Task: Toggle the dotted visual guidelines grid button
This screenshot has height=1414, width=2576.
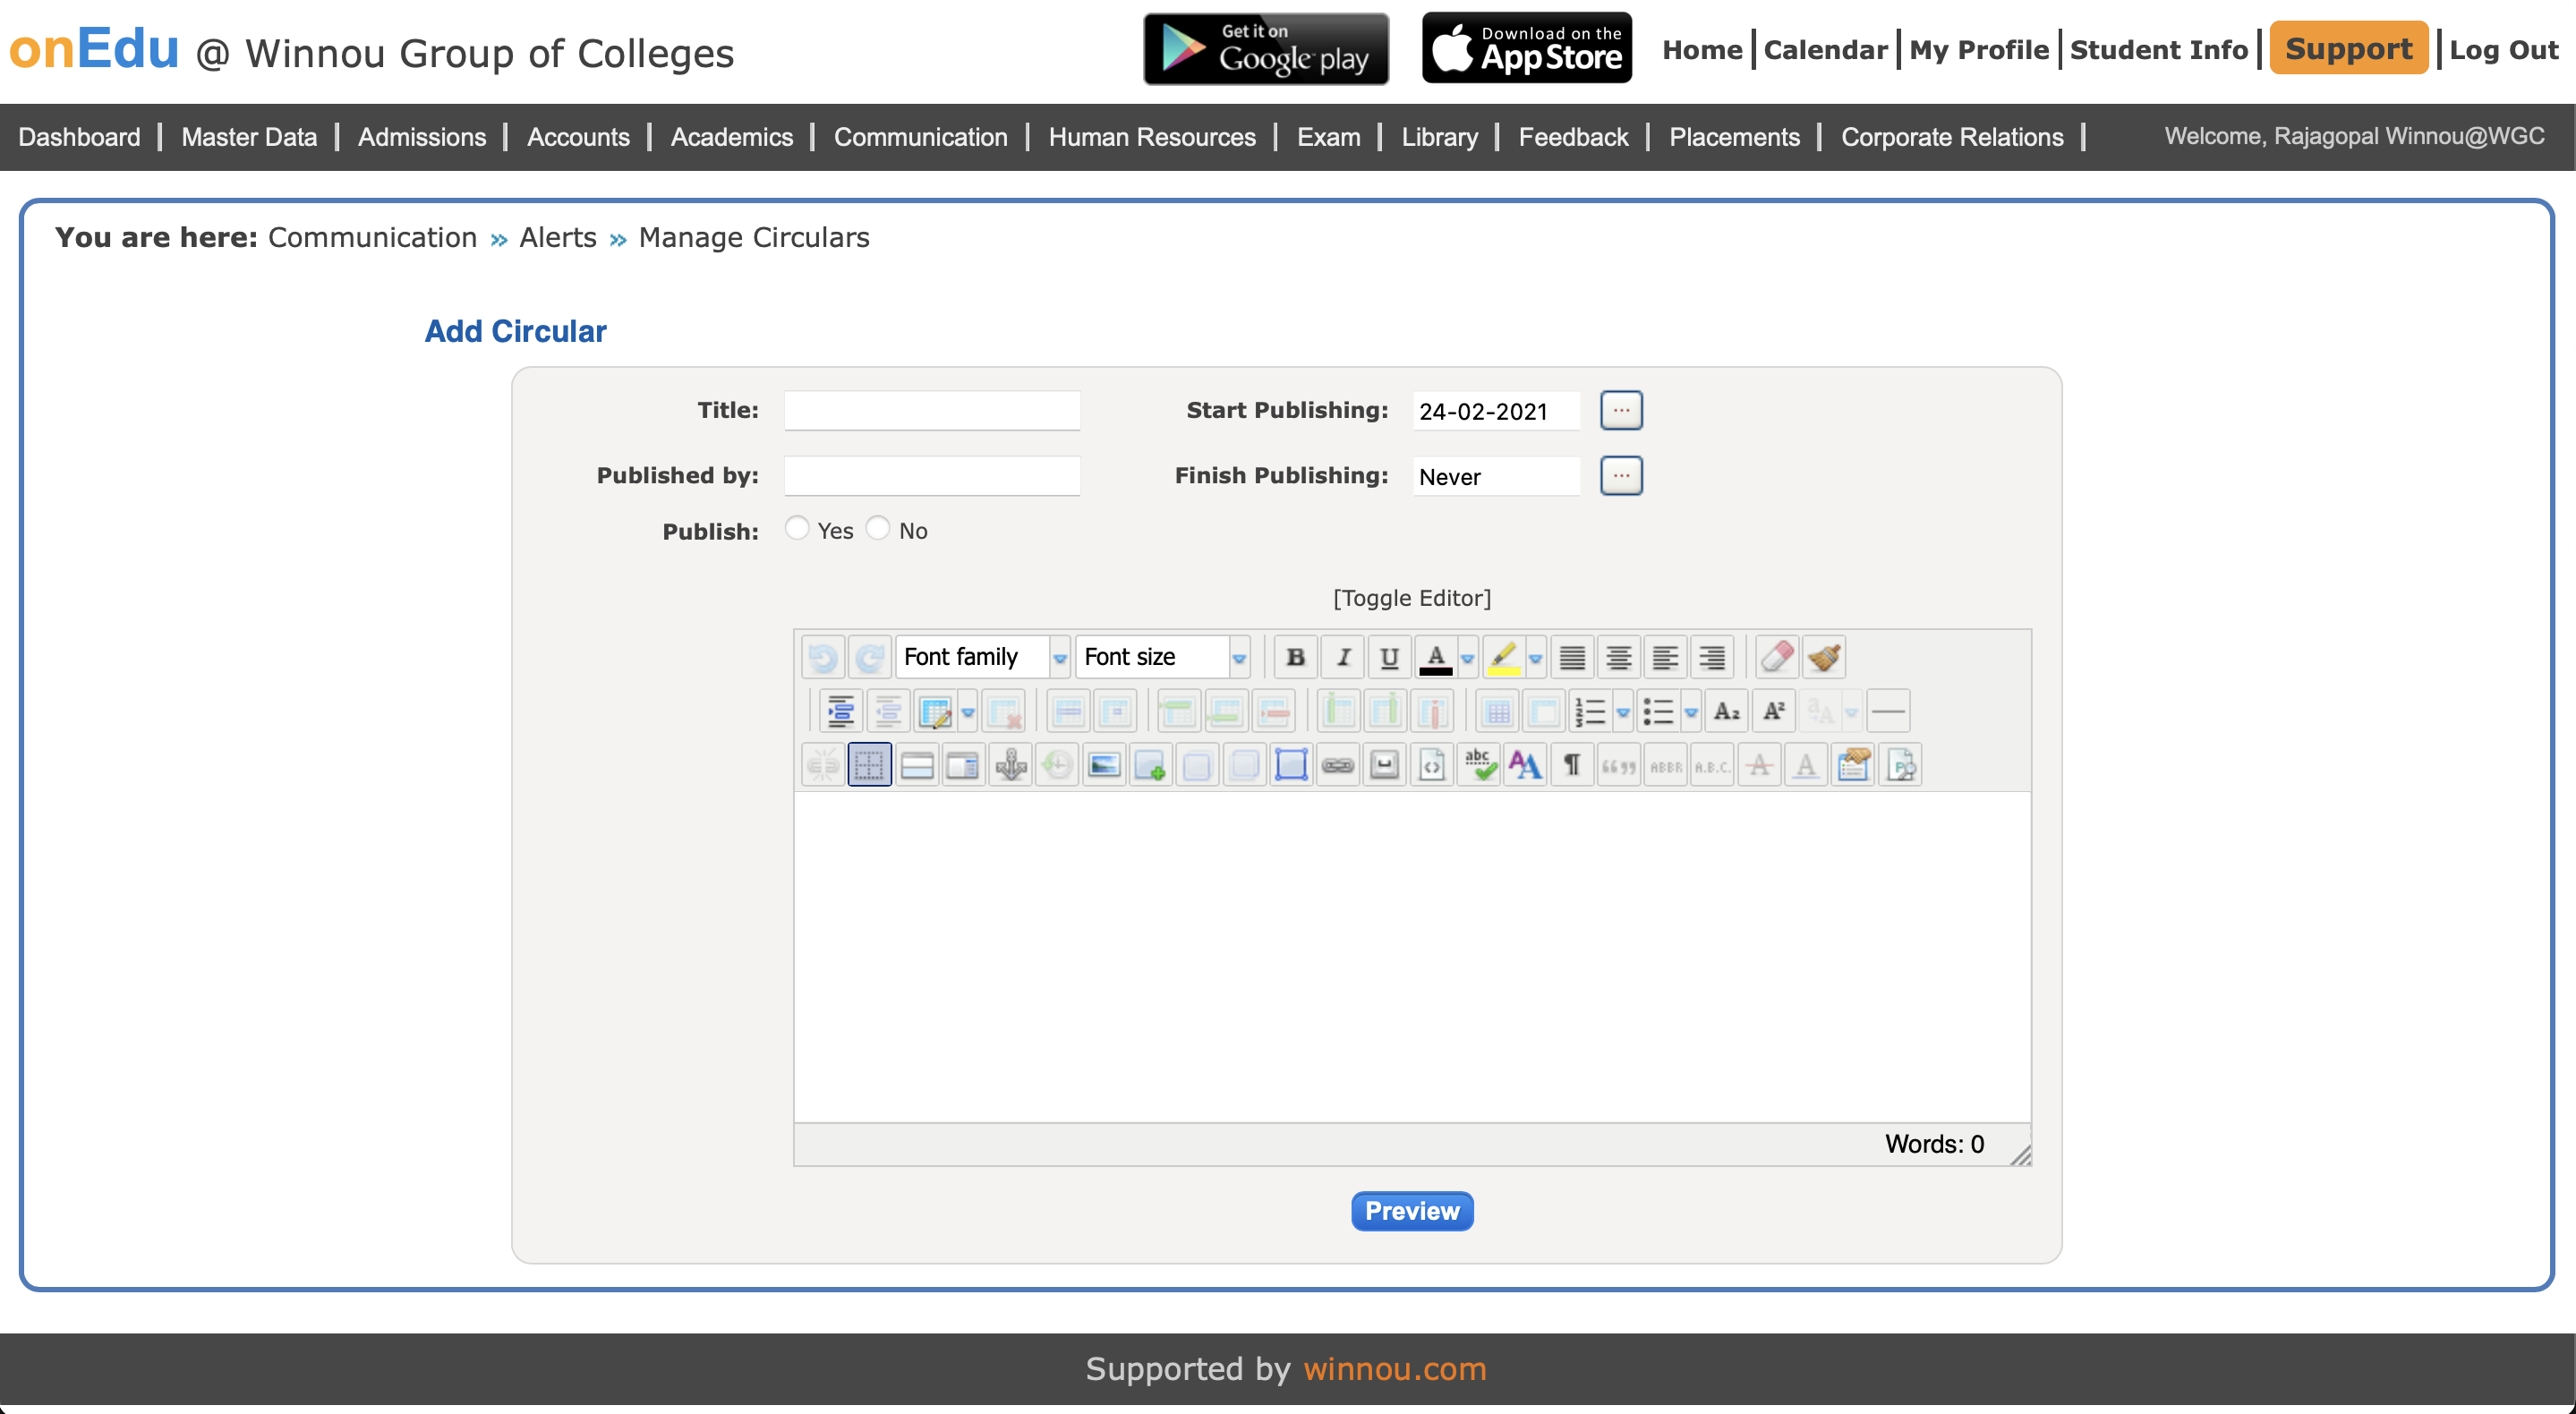Action: coord(869,766)
